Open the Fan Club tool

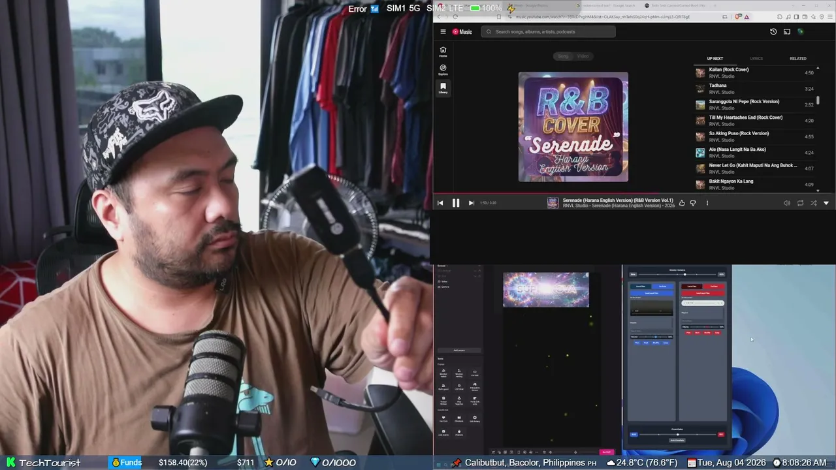pos(443,418)
